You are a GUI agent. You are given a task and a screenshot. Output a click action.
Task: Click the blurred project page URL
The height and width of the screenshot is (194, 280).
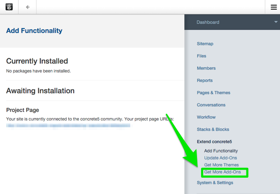click(68, 125)
